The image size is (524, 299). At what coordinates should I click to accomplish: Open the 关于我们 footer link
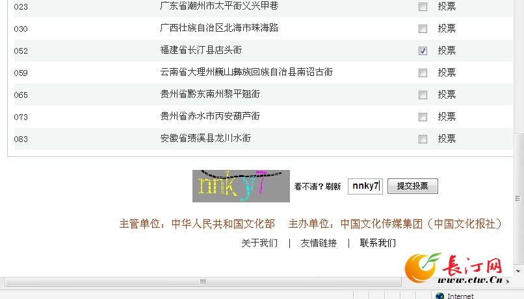[259, 243]
